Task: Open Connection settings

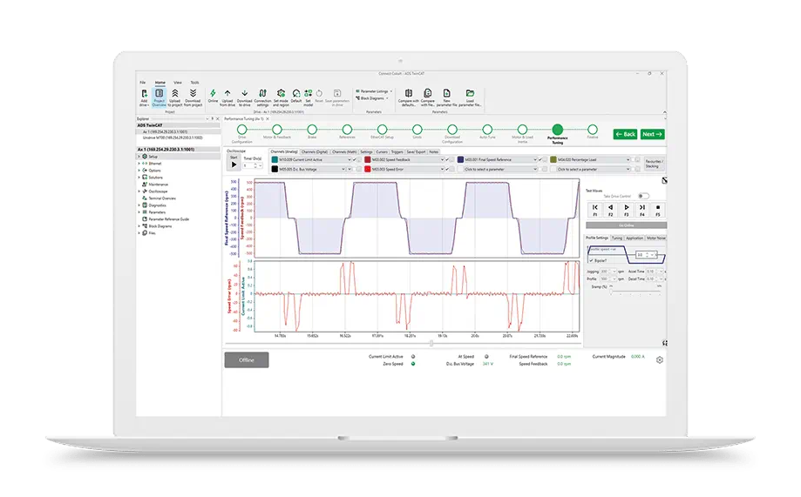Action: tap(262, 93)
